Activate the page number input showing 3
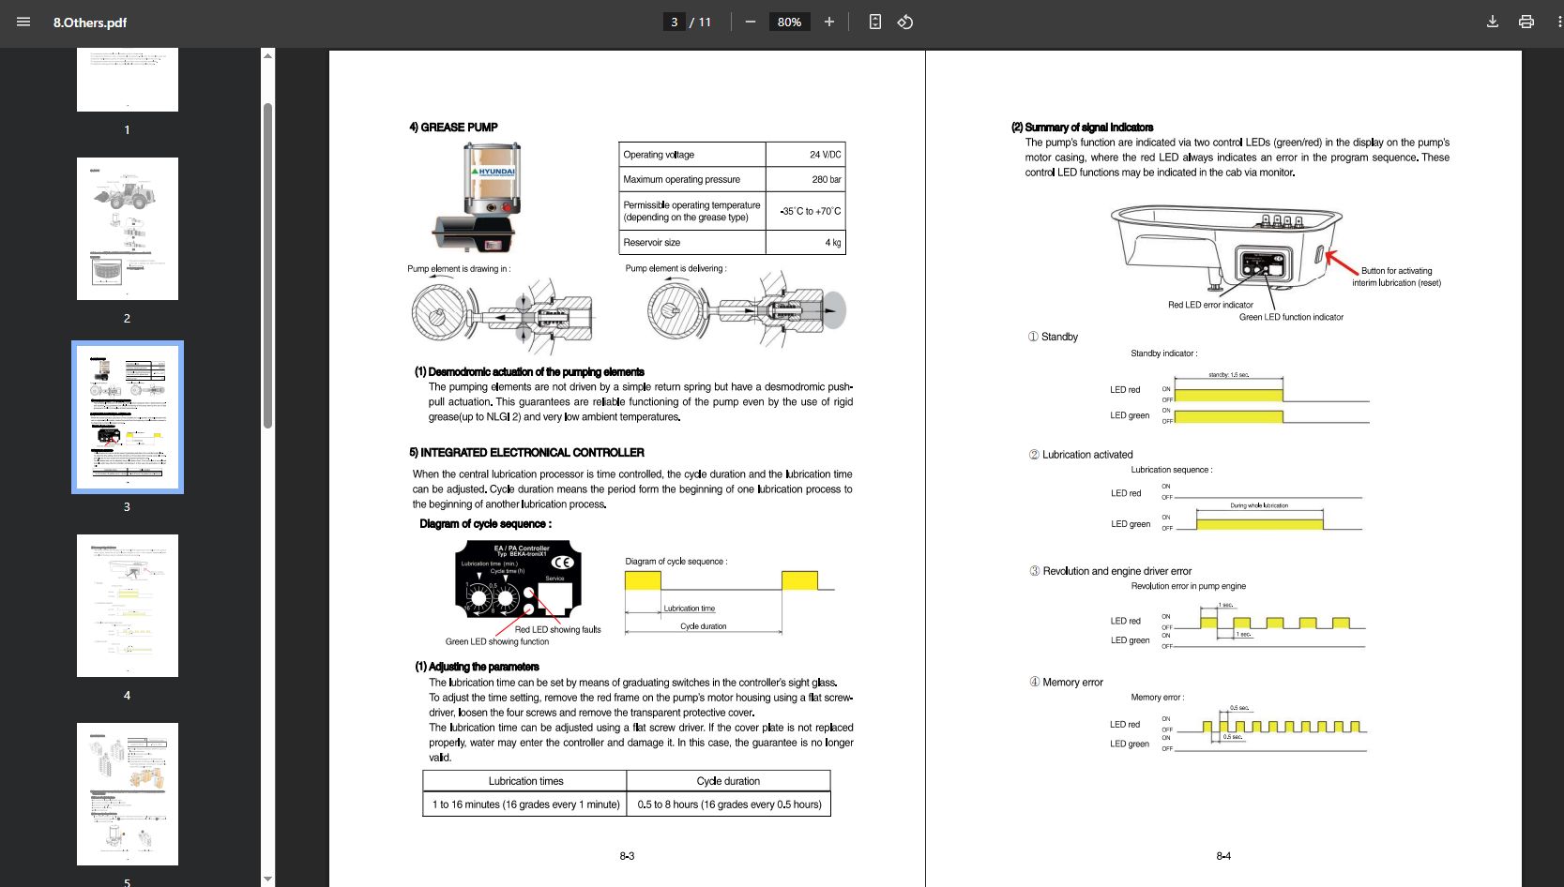 tap(674, 22)
